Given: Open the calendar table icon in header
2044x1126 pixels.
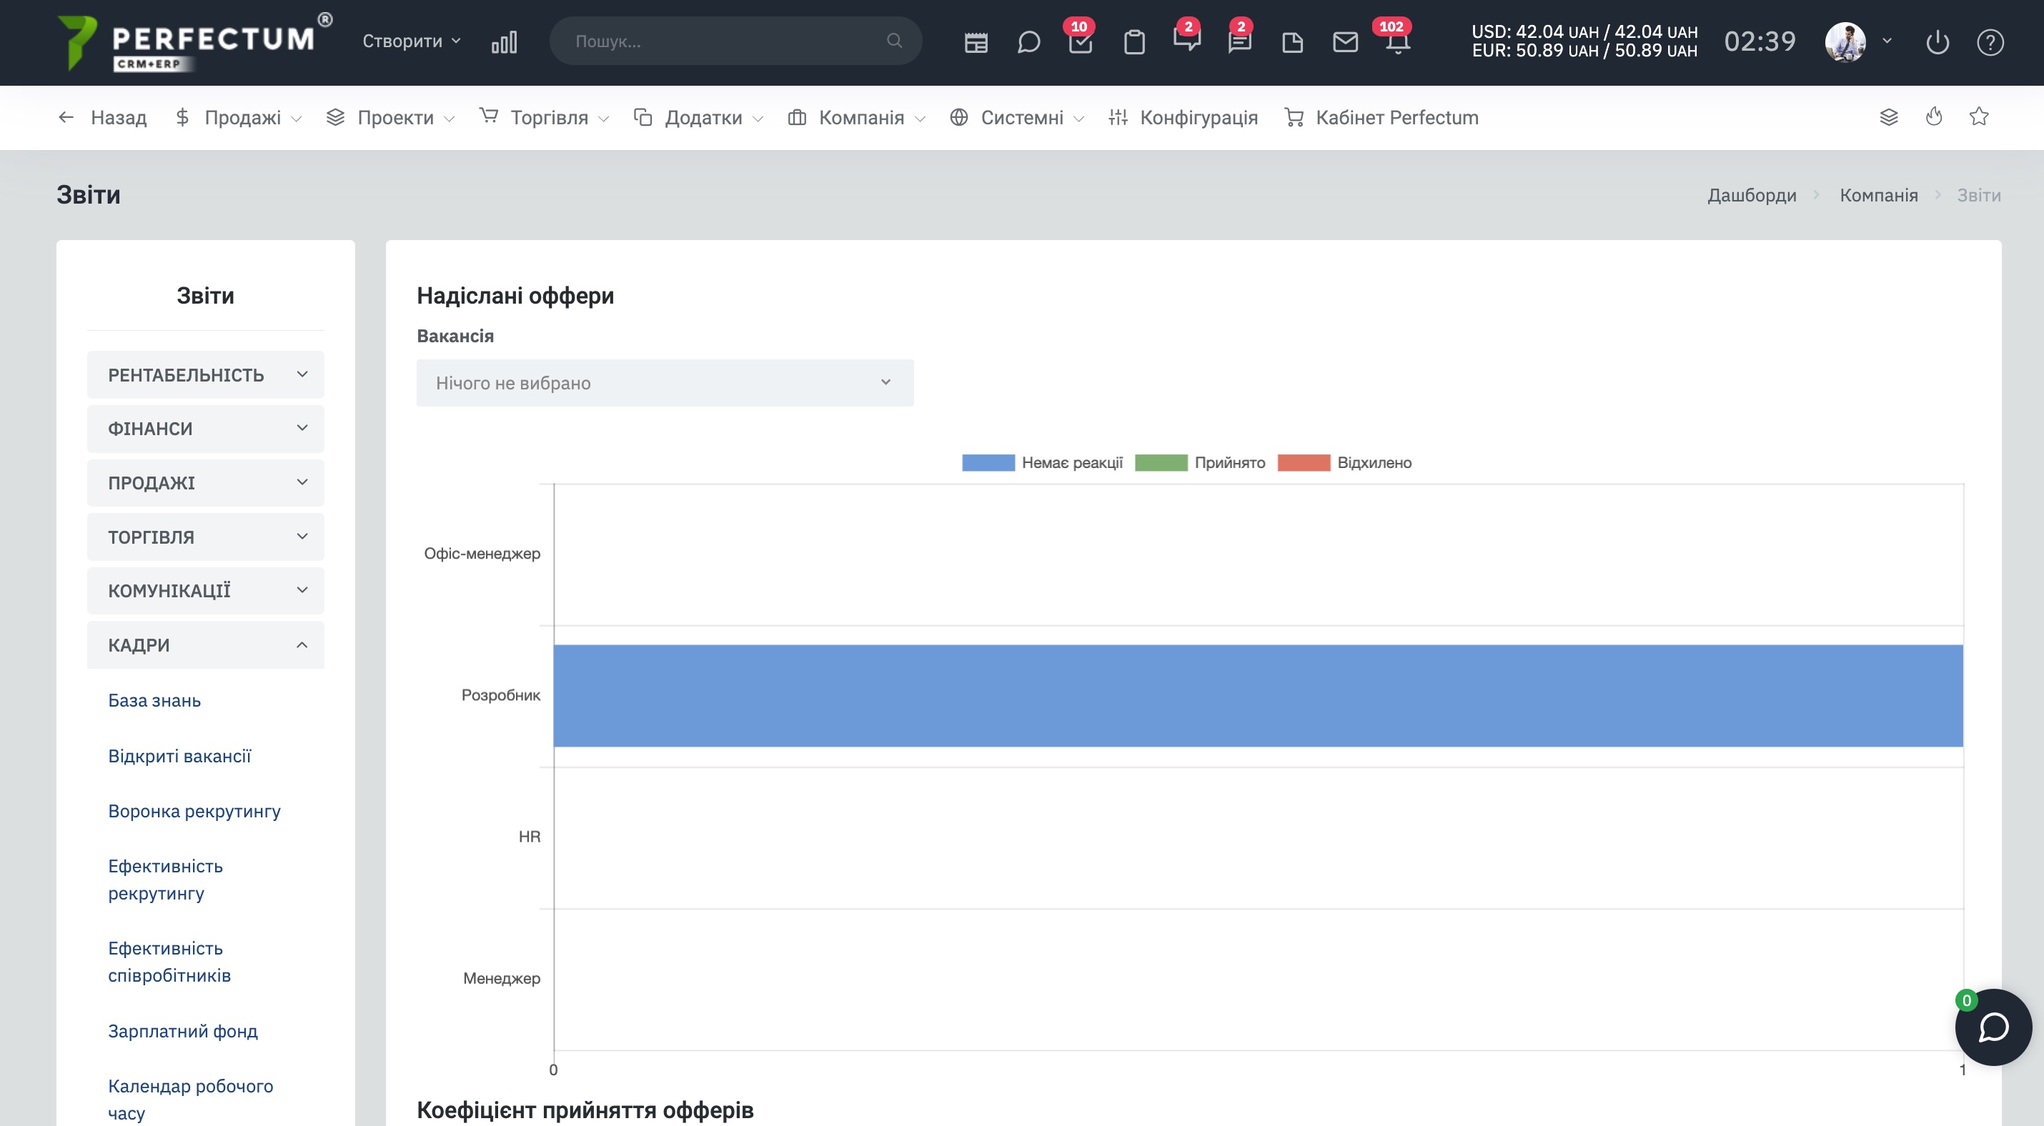Looking at the screenshot, I should pyautogui.click(x=976, y=42).
